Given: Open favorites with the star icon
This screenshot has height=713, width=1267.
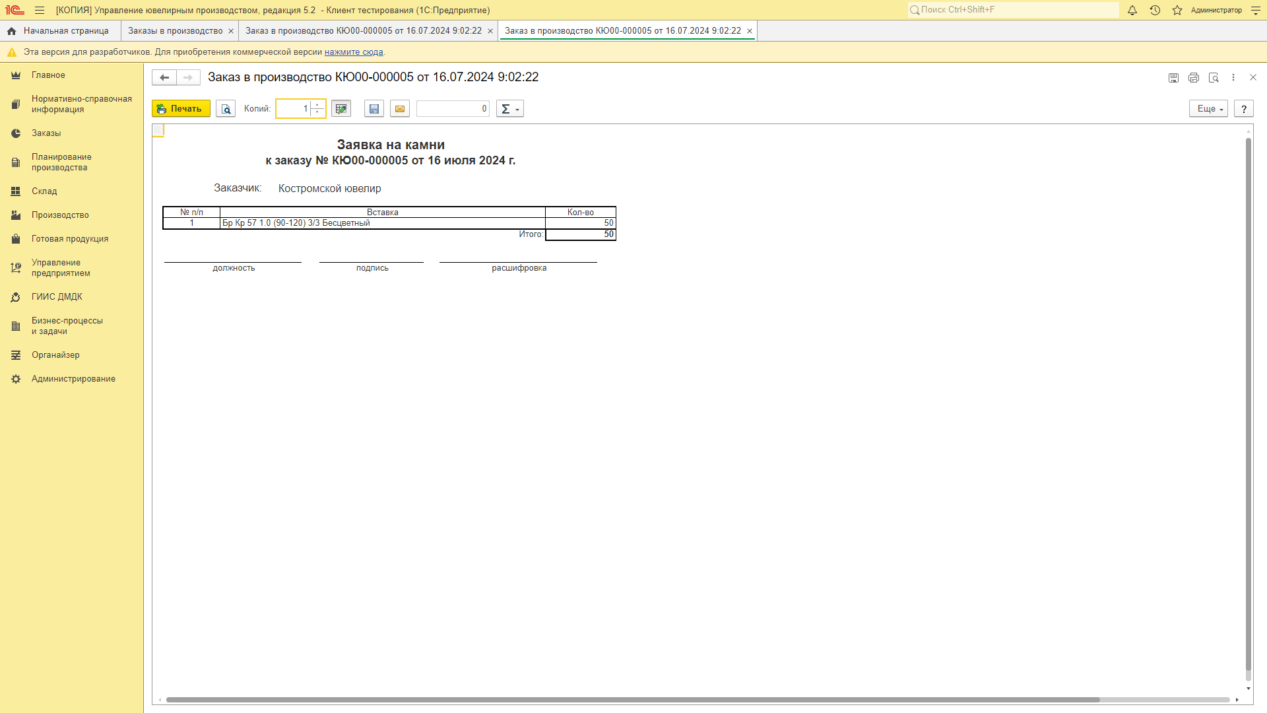Looking at the screenshot, I should (1177, 10).
